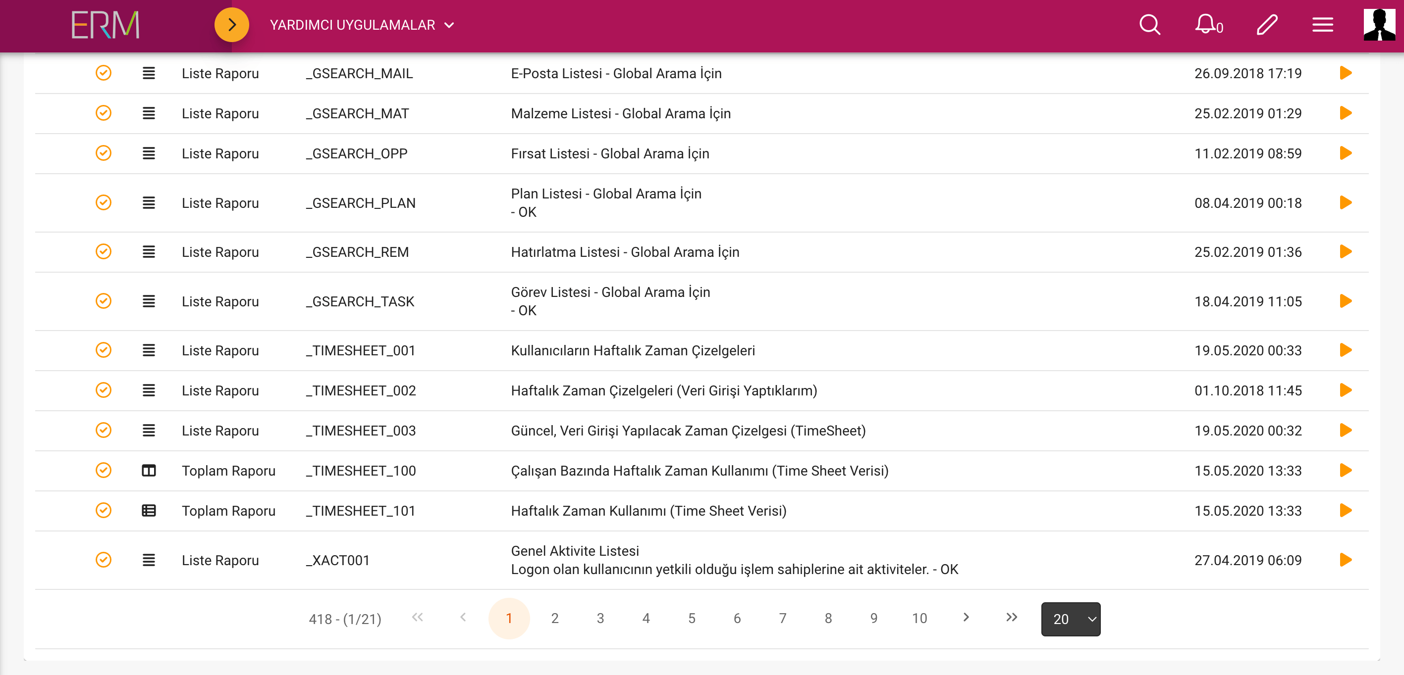The height and width of the screenshot is (675, 1404).
Task: Open user profile avatar thumbnail
Action: (x=1379, y=25)
